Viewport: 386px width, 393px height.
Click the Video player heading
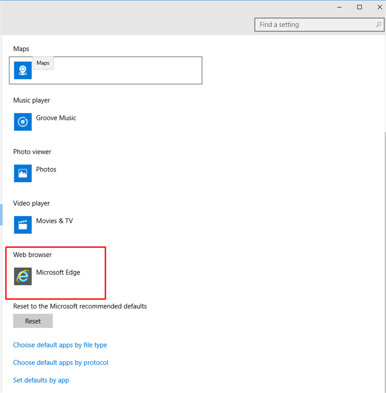[x=31, y=203]
